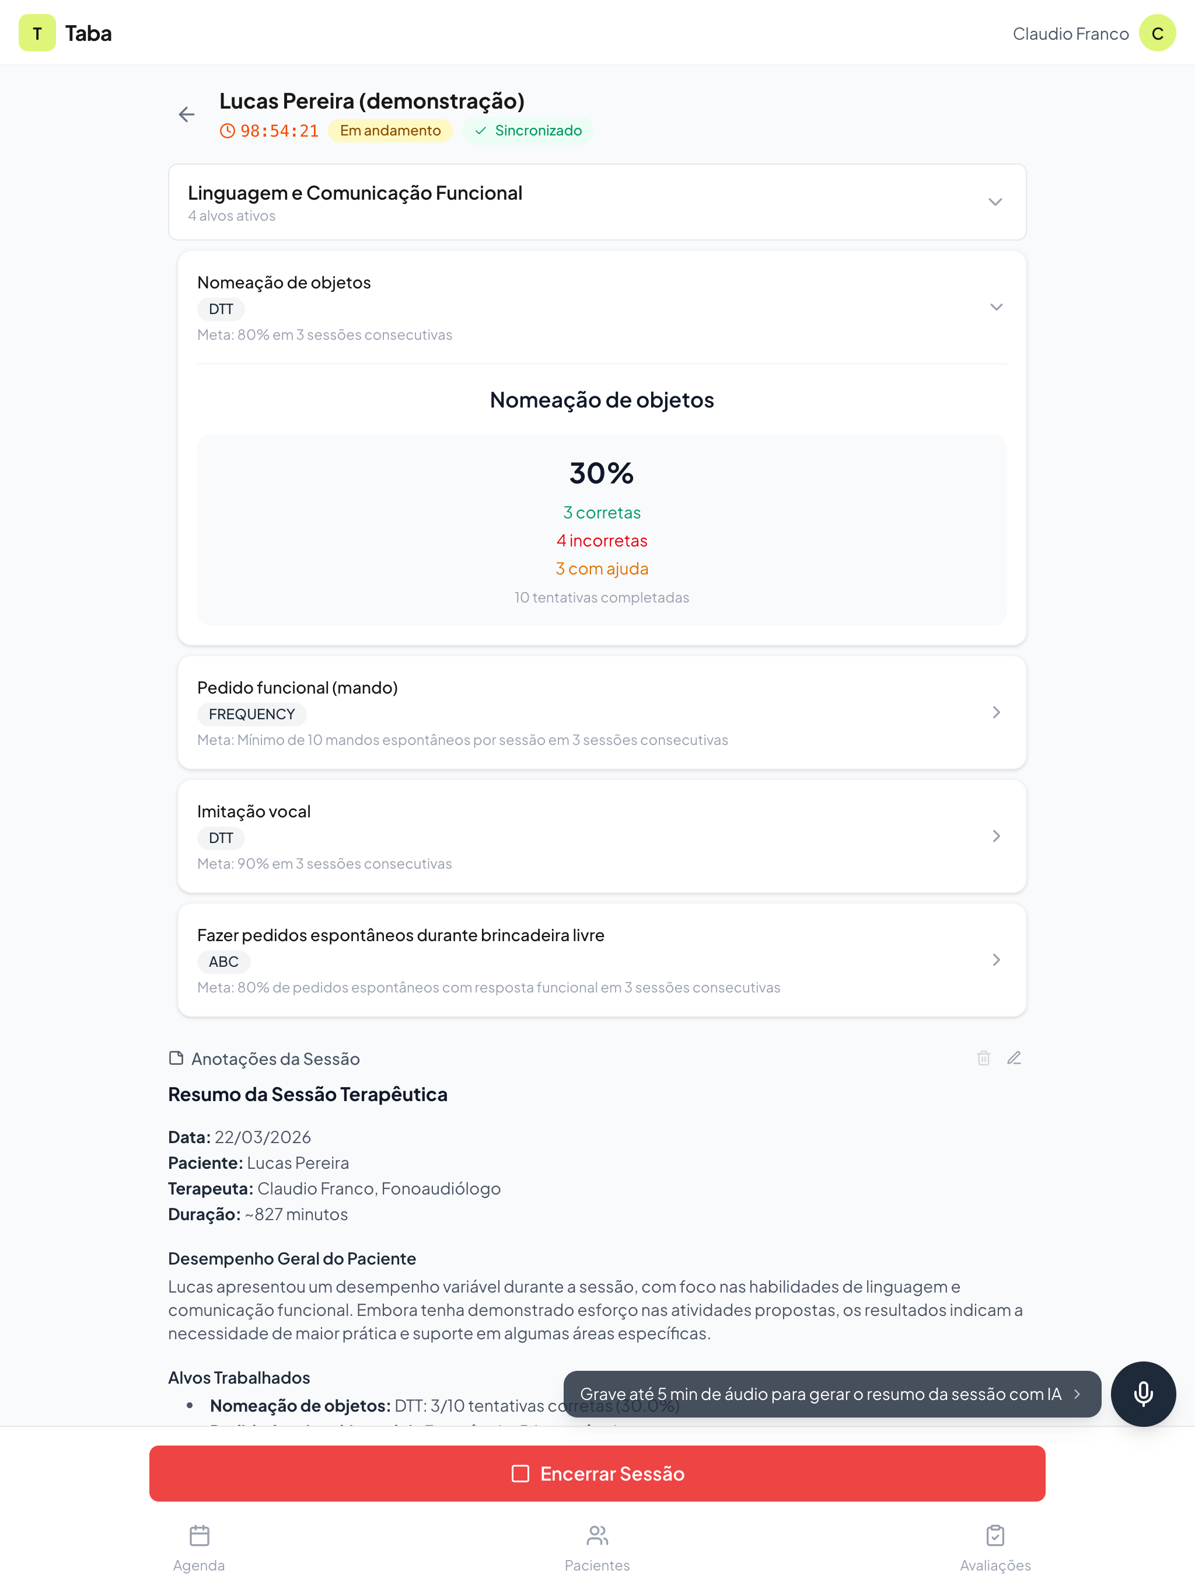Screen dimensions: 1195x1595
Task: Delete session notes with trash icon
Action: (x=983, y=1058)
